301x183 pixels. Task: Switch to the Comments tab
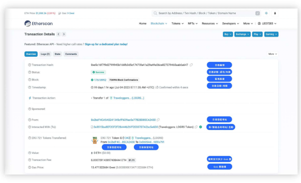click(x=71, y=54)
